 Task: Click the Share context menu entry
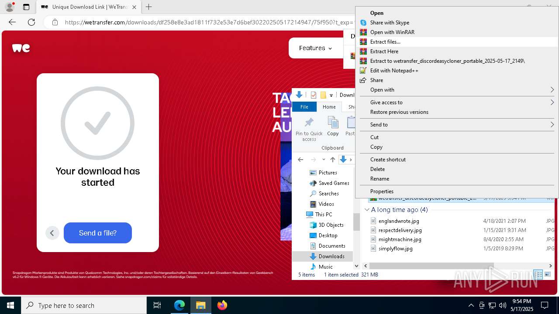click(x=457, y=80)
